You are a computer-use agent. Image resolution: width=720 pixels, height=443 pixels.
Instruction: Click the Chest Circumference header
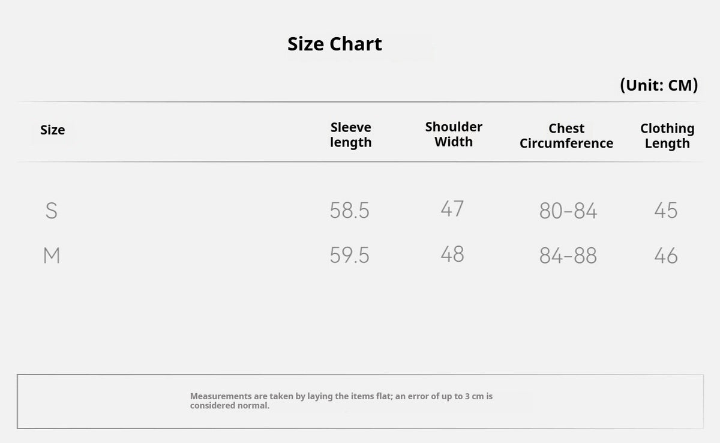(x=566, y=136)
